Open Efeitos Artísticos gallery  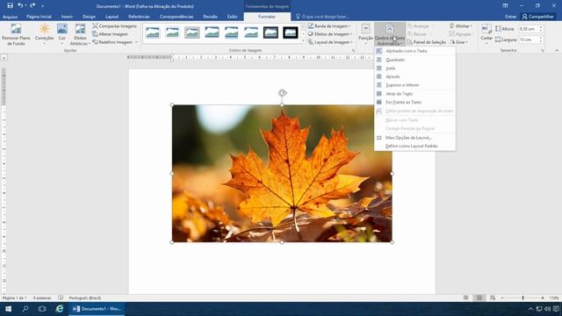(x=80, y=34)
